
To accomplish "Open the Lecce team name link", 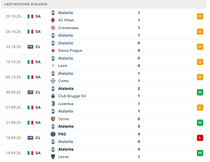I will tap(63, 157).
